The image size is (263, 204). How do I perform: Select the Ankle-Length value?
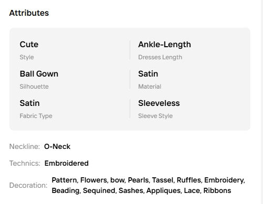(x=164, y=45)
